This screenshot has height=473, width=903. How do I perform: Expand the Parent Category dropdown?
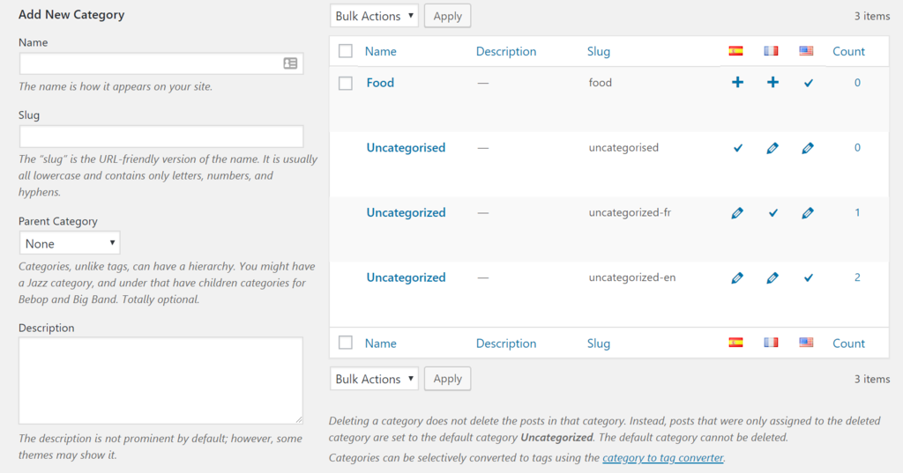click(x=70, y=243)
